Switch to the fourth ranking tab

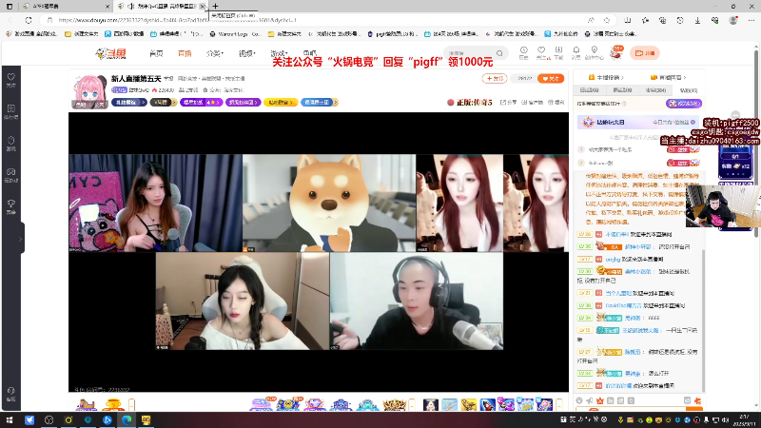click(x=688, y=90)
